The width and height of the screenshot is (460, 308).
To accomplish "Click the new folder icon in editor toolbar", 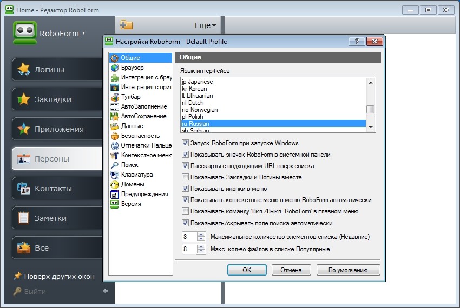I will (127, 25).
